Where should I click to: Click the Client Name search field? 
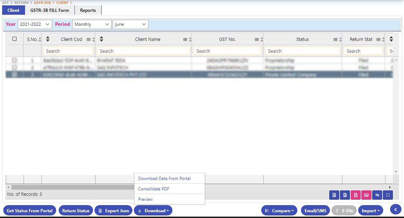pos(143,51)
